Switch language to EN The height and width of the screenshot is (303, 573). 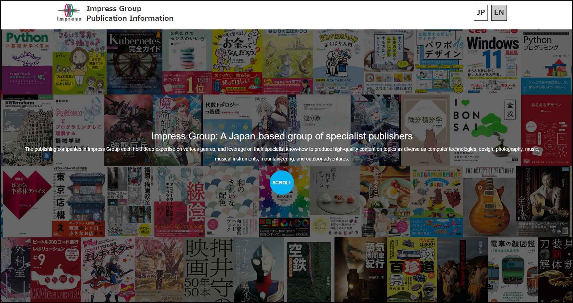[499, 13]
